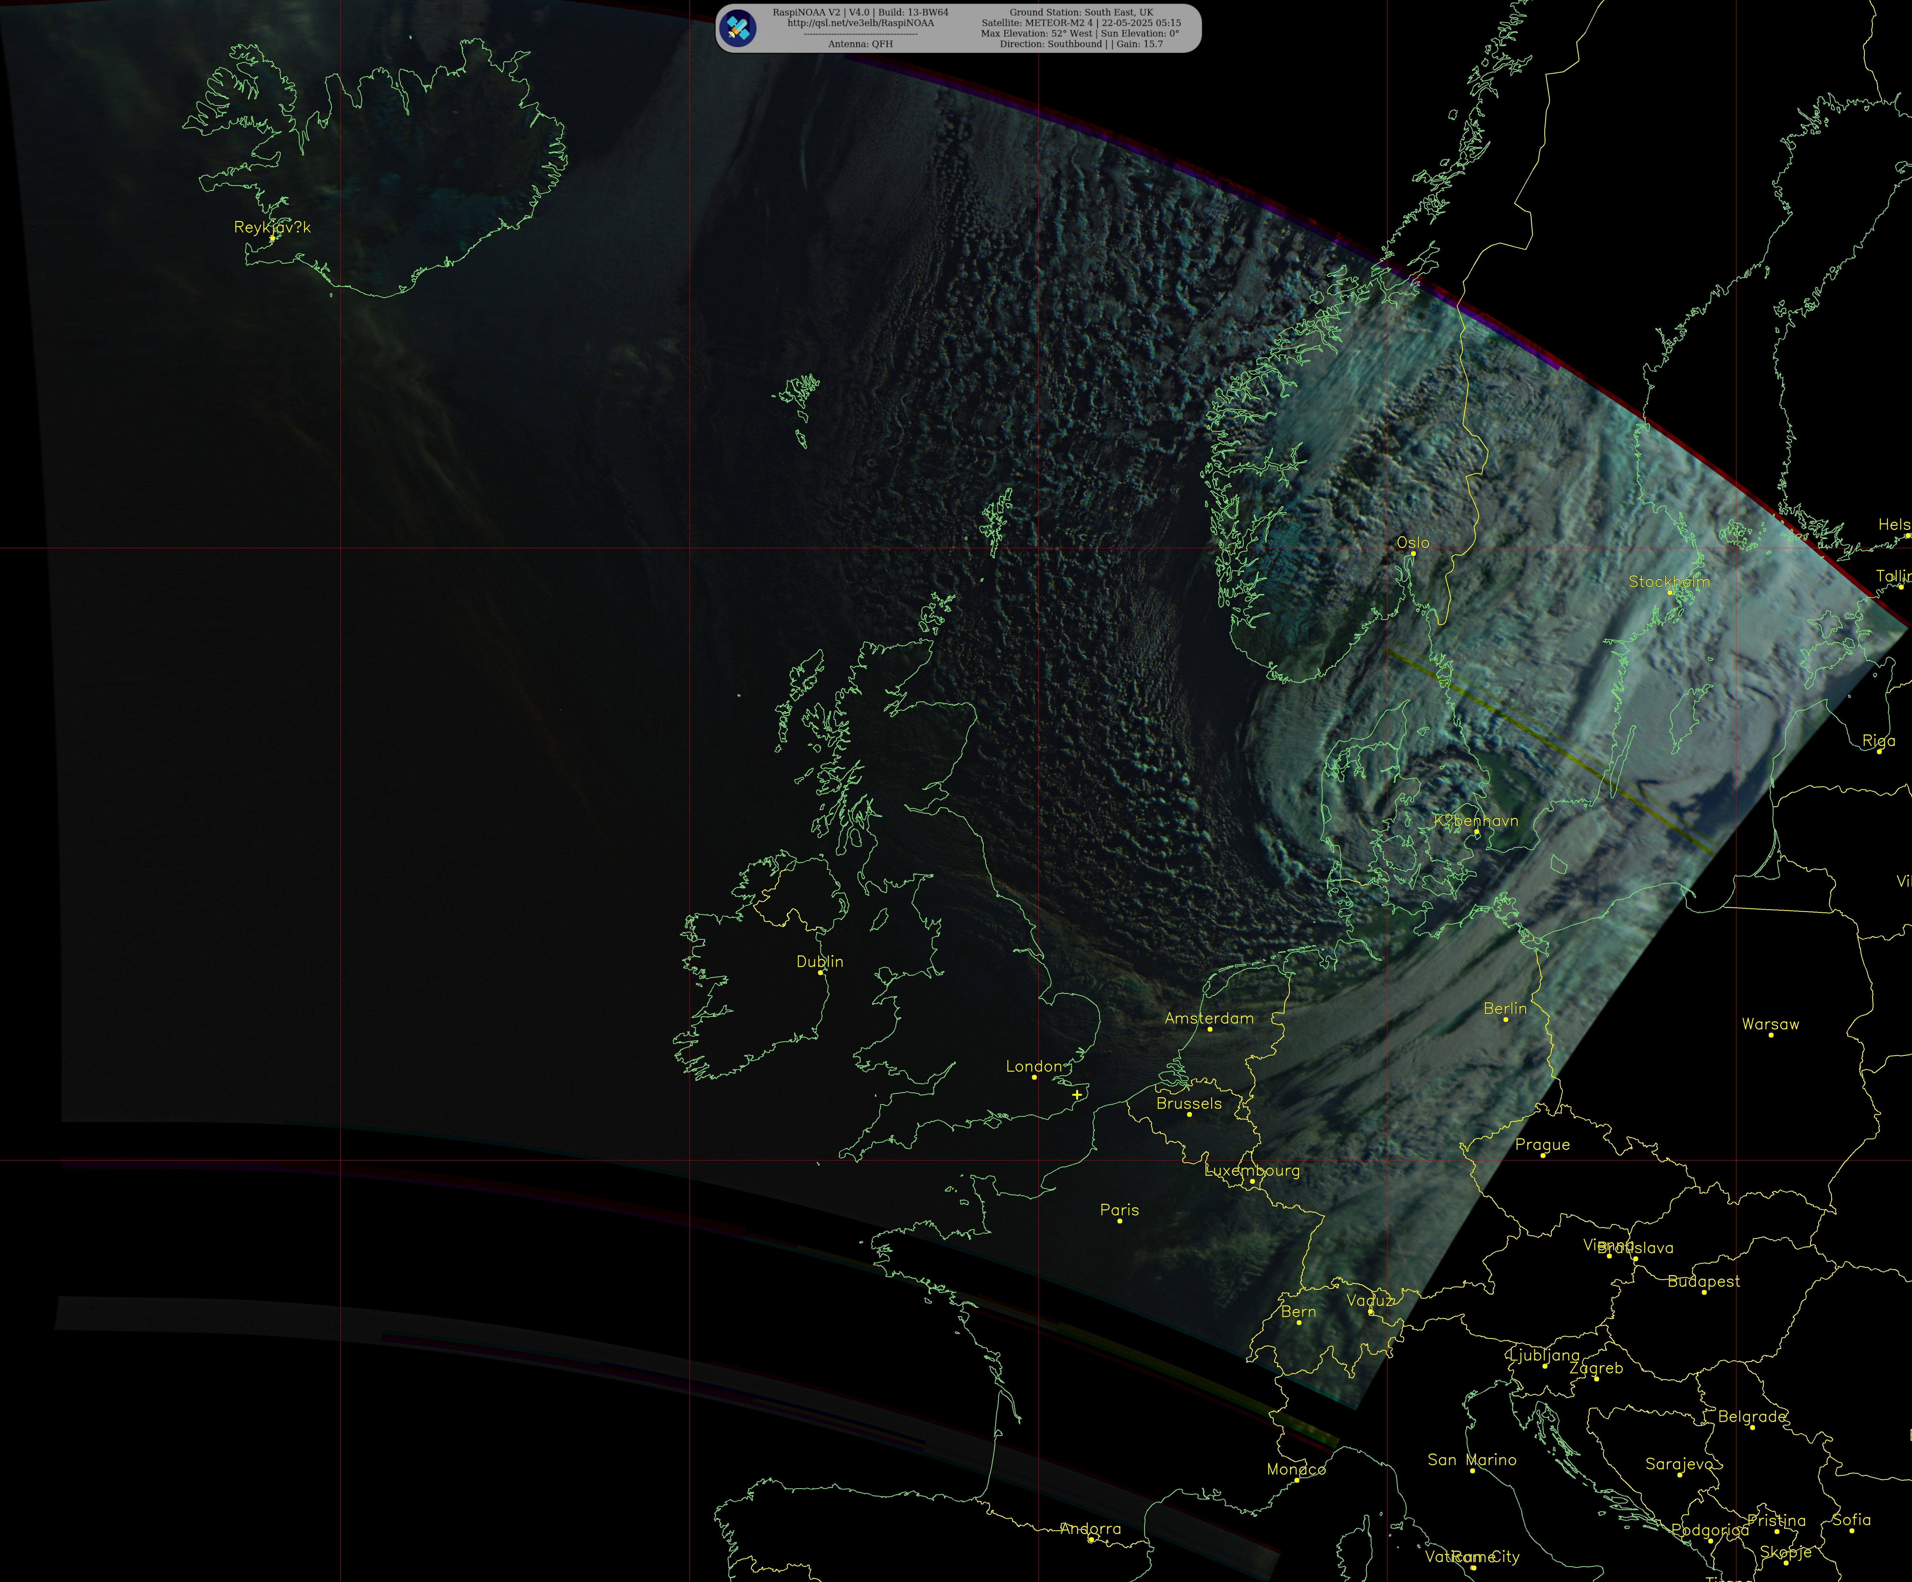The width and height of the screenshot is (1912, 1582).
Task: Click the Direction: Southbound line
Action: point(1081,44)
